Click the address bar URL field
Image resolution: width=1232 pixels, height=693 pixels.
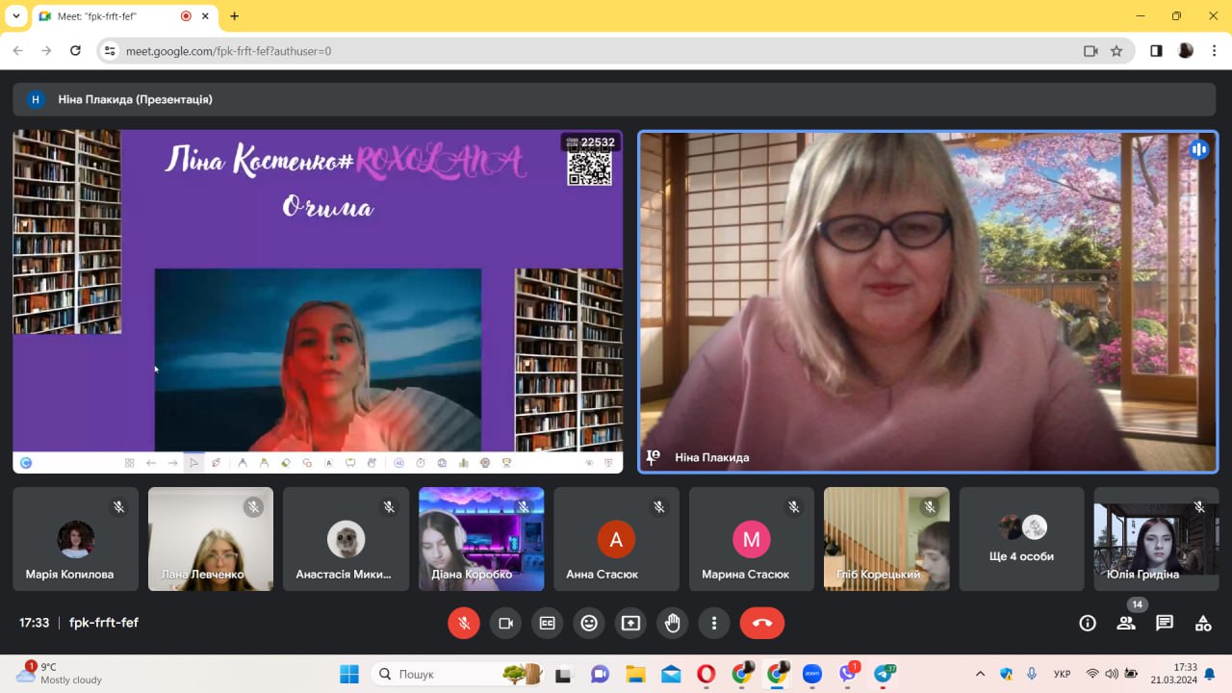click(x=577, y=51)
